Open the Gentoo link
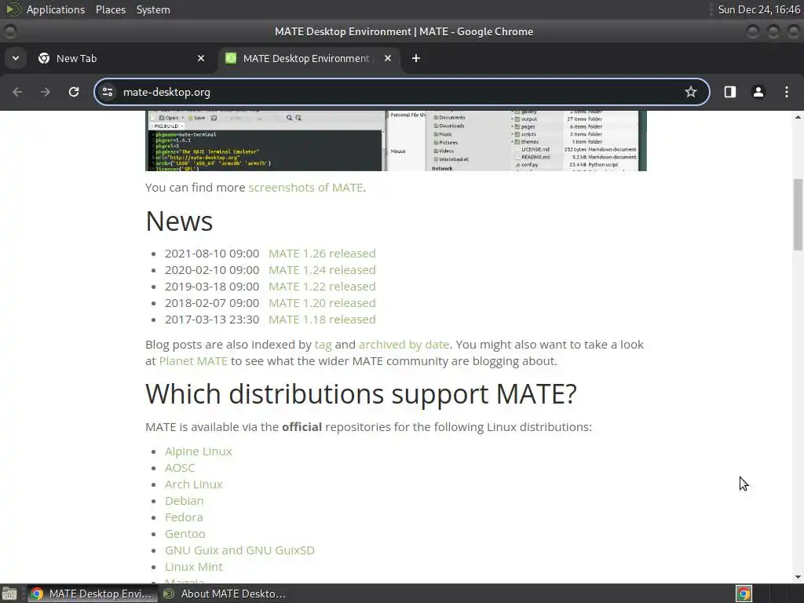The width and height of the screenshot is (804, 603). [x=185, y=533]
